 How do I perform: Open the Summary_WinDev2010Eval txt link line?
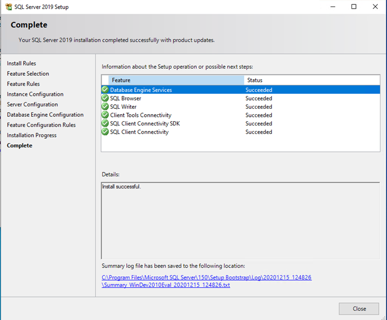[166, 285]
